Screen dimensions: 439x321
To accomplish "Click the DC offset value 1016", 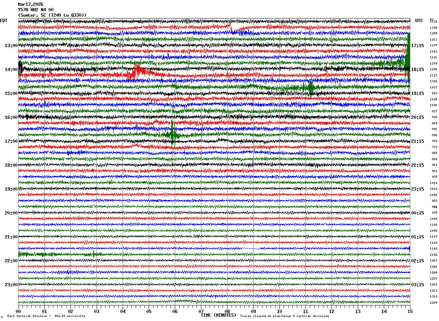I will [434, 183].
